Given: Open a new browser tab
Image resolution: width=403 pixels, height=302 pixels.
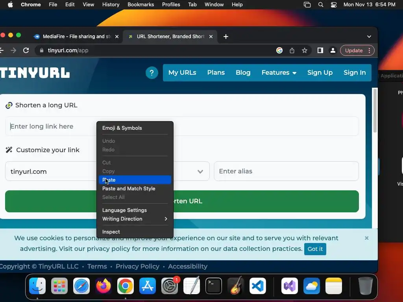Looking at the screenshot, I should (226, 37).
